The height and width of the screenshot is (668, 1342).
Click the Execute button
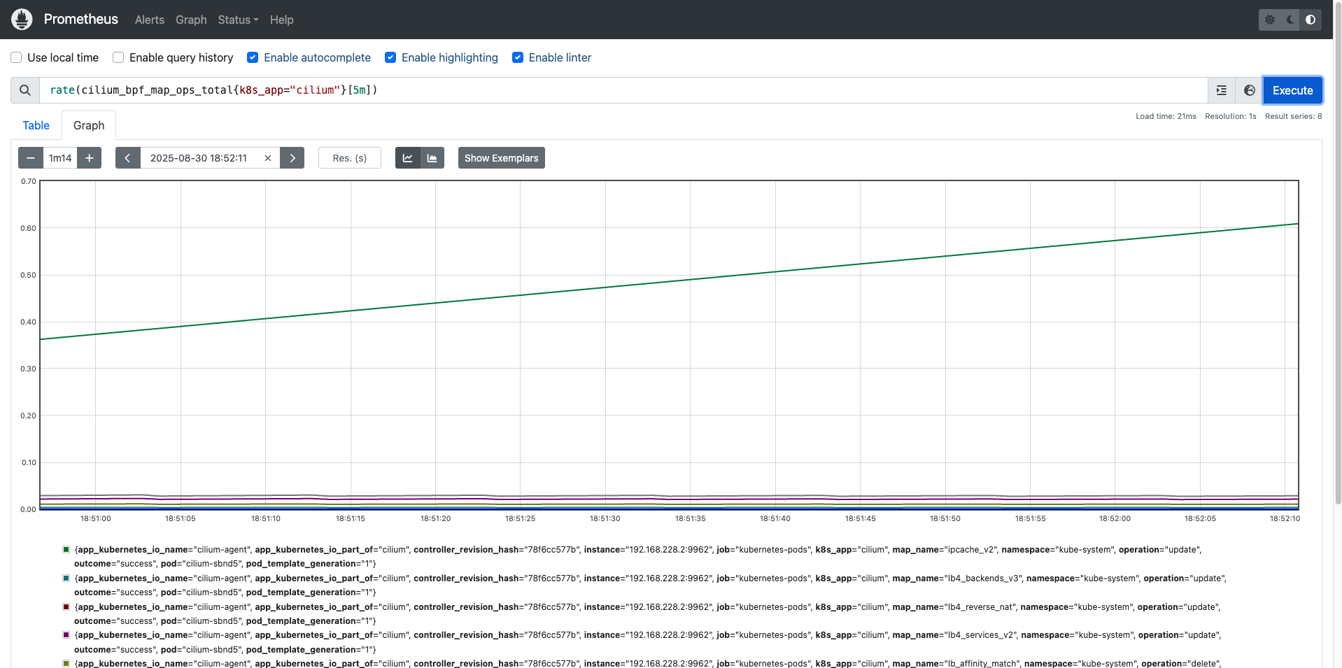coord(1292,90)
